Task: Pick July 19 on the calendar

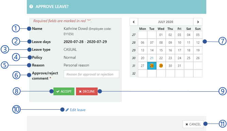Action: [198, 50]
